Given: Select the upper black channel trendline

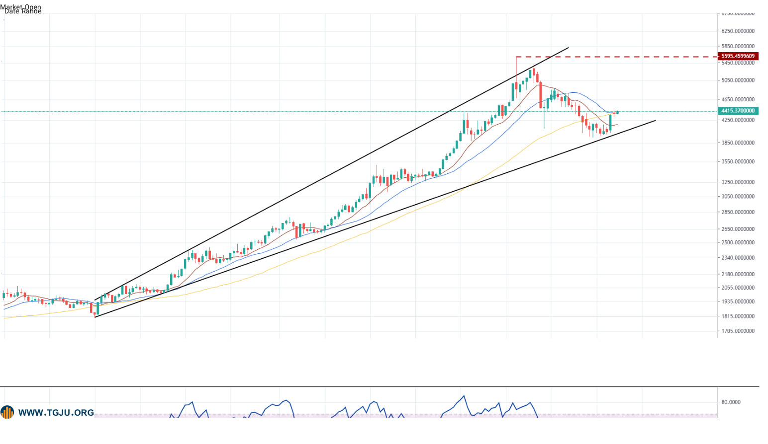Looking at the screenshot, I should (331, 174).
